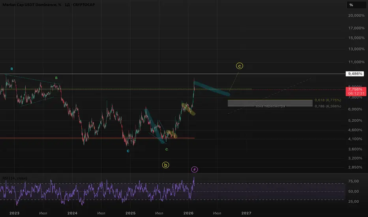Click the 11,000% price axis label
Image resolution: width=368 pixels, height=217 pixels.
(x=356, y=62)
